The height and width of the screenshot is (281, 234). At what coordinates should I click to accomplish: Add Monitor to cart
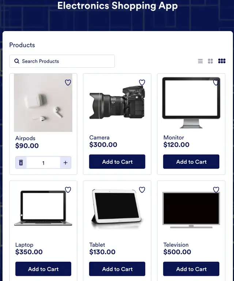(x=191, y=162)
